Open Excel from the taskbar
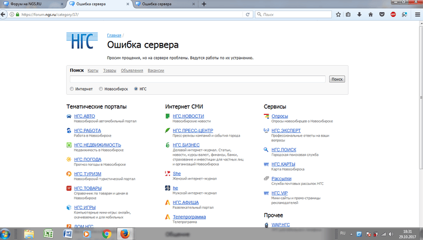Viewport: 423px width, 240px height. pos(48,233)
